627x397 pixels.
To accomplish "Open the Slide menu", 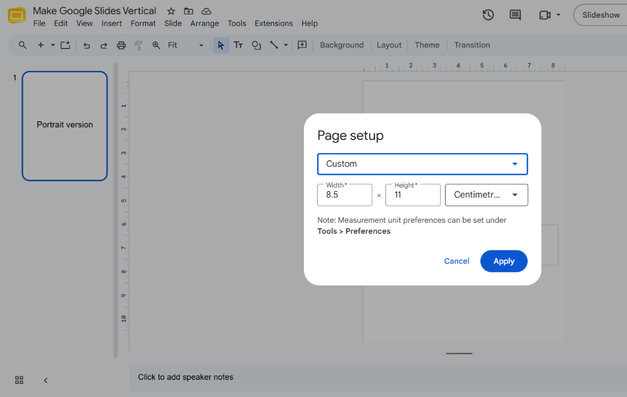I will (173, 24).
